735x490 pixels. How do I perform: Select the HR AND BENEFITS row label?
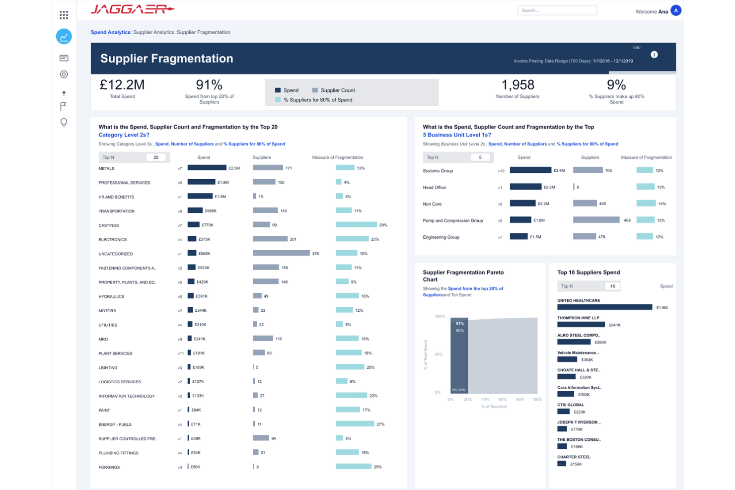116,197
